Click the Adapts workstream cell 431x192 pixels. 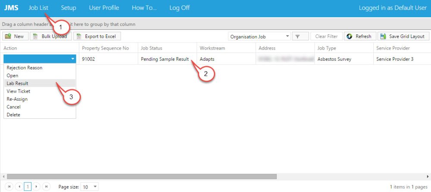[x=226, y=59]
